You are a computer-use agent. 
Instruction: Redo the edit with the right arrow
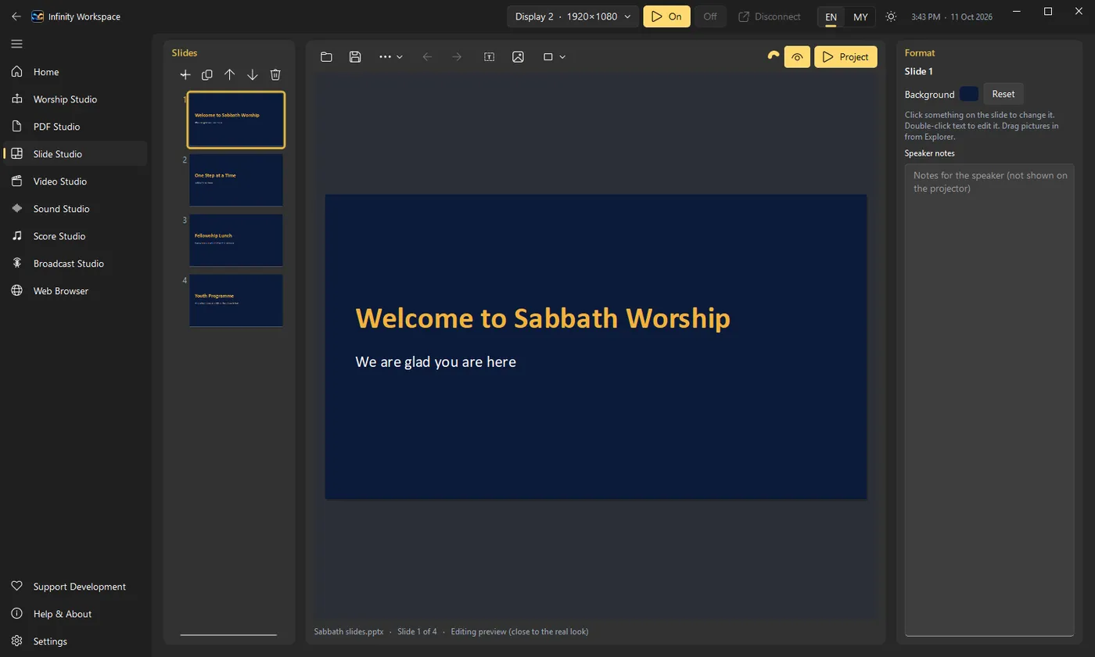tap(457, 57)
